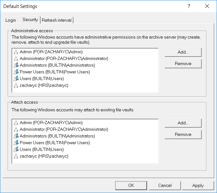
Task: Select zacharyc (HRS\zacharyc) in Administrative access list
Action: (44, 85)
